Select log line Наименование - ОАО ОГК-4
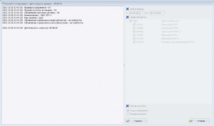The height and width of the screenshot is (126, 214). pos(27,15)
